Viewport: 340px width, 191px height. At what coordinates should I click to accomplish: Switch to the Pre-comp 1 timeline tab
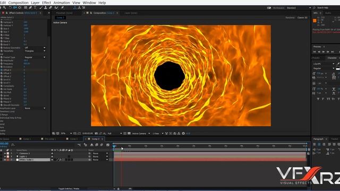(50, 139)
